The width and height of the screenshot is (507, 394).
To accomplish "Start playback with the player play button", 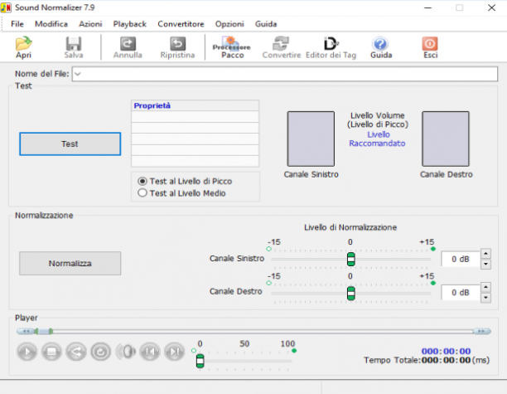I will coord(27,352).
